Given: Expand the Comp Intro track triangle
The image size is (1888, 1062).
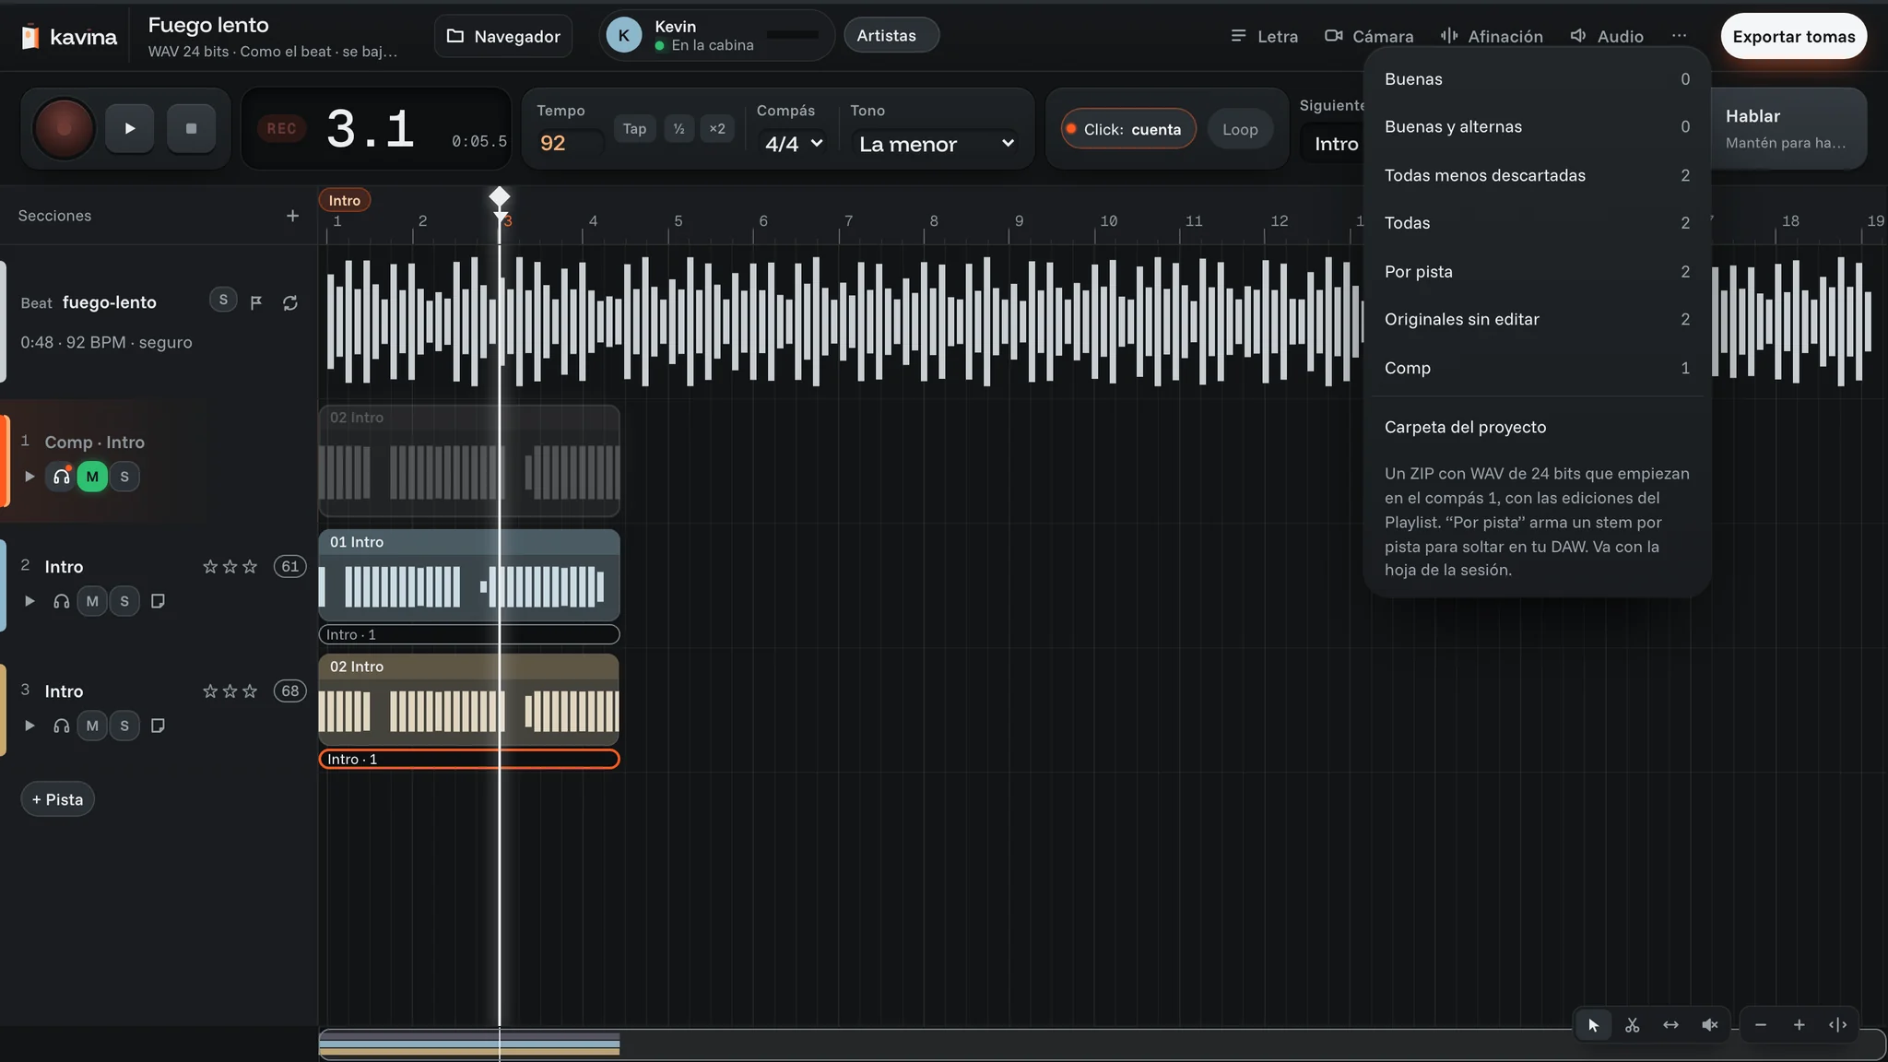Looking at the screenshot, I should tap(29, 477).
